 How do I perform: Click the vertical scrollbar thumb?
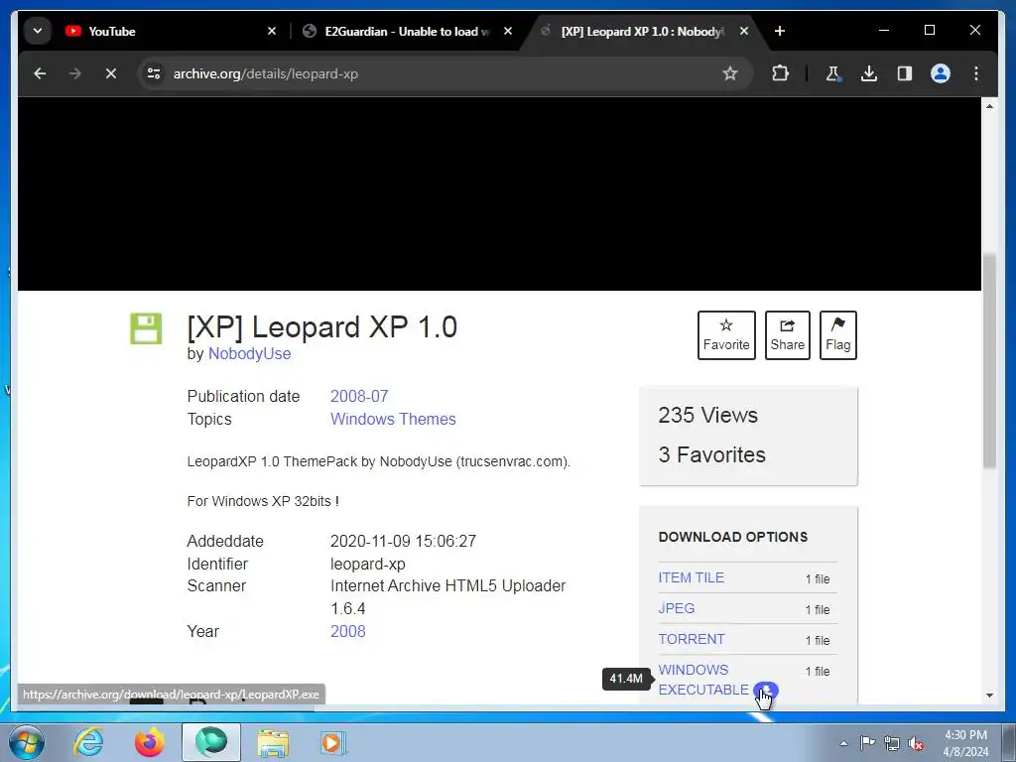click(989, 360)
